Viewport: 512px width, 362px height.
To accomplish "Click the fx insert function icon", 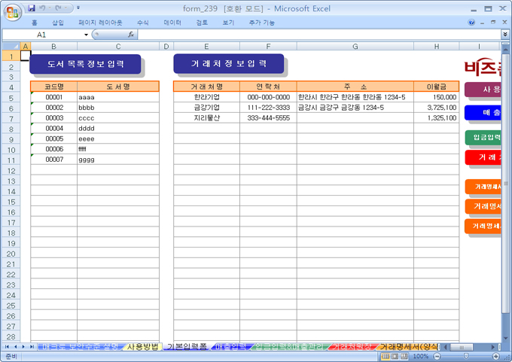I will 131,35.
